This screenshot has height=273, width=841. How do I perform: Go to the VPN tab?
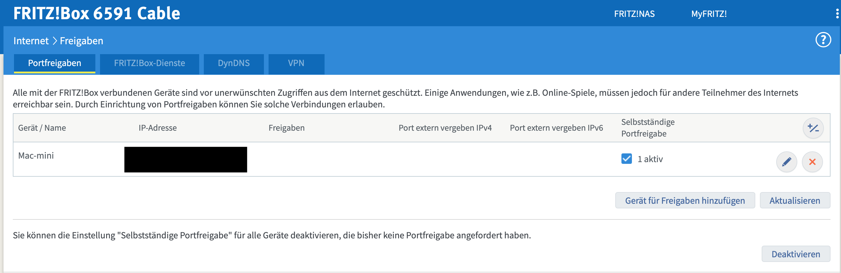click(296, 63)
